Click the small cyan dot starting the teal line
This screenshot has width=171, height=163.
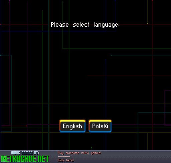click(x=111, y=55)
